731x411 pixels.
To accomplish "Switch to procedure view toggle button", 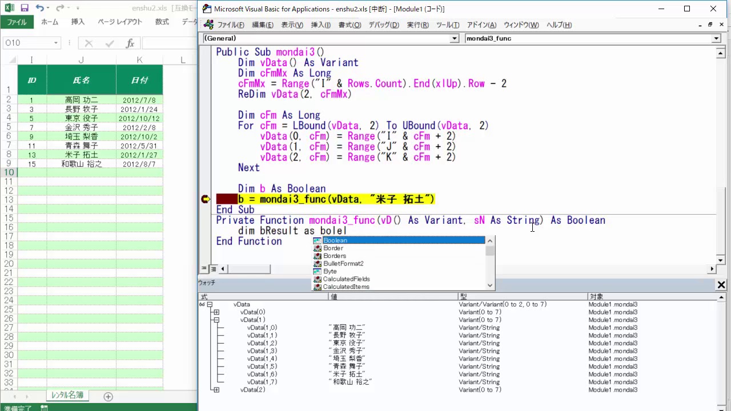I will point(204,269).
